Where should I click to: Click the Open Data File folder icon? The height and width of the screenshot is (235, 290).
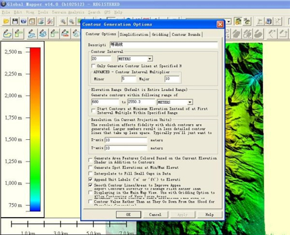[6, 21]
